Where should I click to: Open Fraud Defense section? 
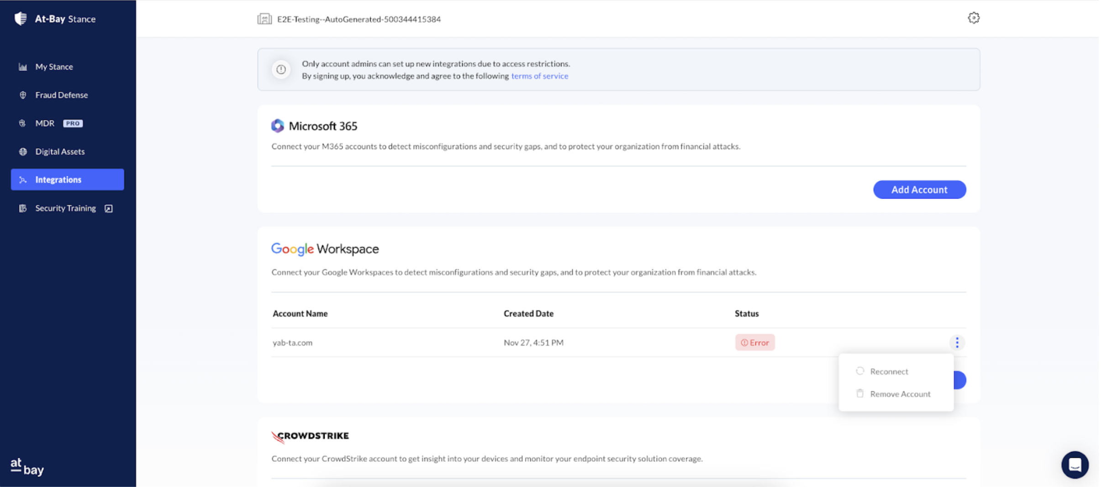(61, 95)
